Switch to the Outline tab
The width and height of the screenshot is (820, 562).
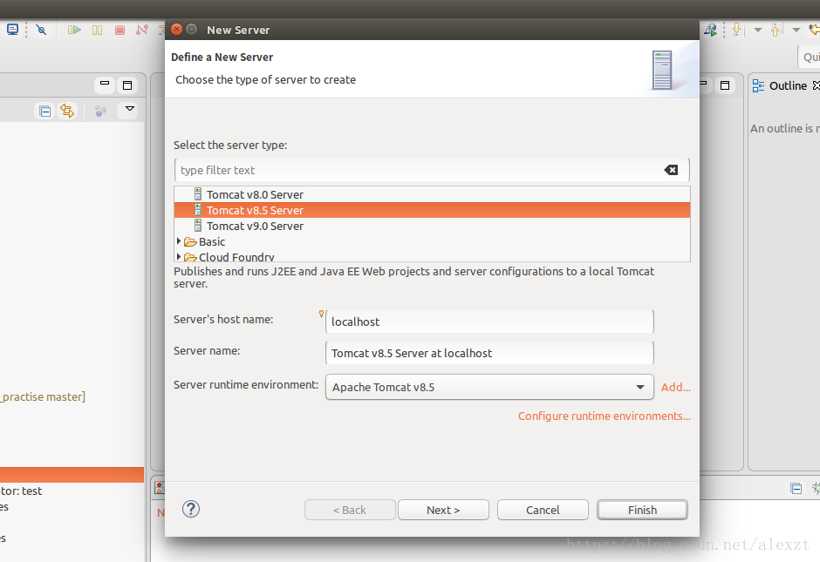(788, 85)
